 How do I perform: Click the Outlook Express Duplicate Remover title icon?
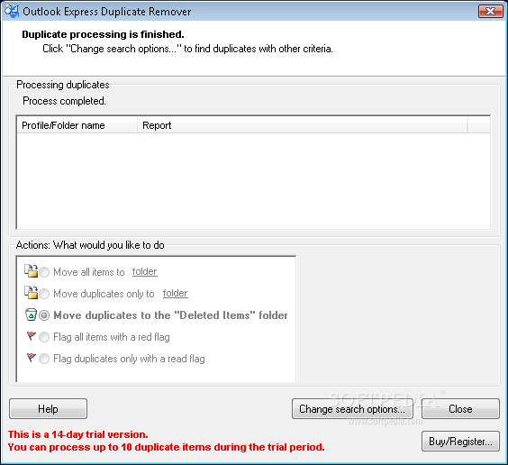[x=12, y=12]
